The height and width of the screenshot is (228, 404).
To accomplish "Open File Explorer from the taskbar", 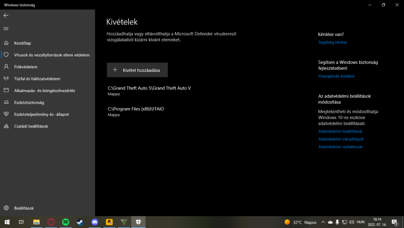I will [x=36, y=222].
